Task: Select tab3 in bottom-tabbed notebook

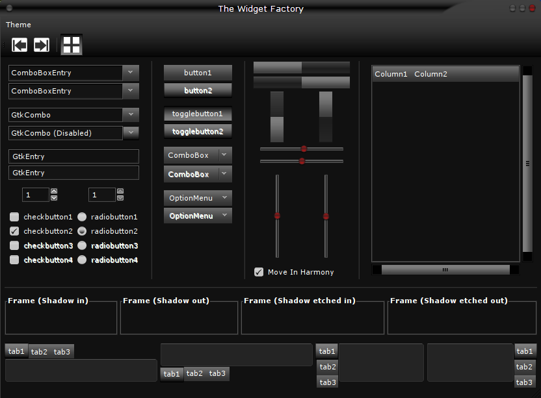Action: (x=217, y=373)
